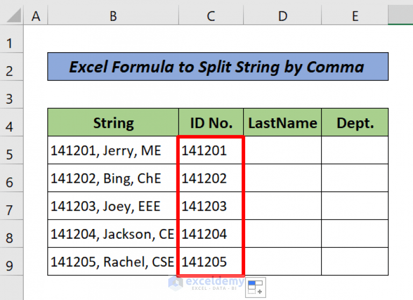Screen dimensions: 413x300
Task: Select row 7 header
Action: pos(12,206)
